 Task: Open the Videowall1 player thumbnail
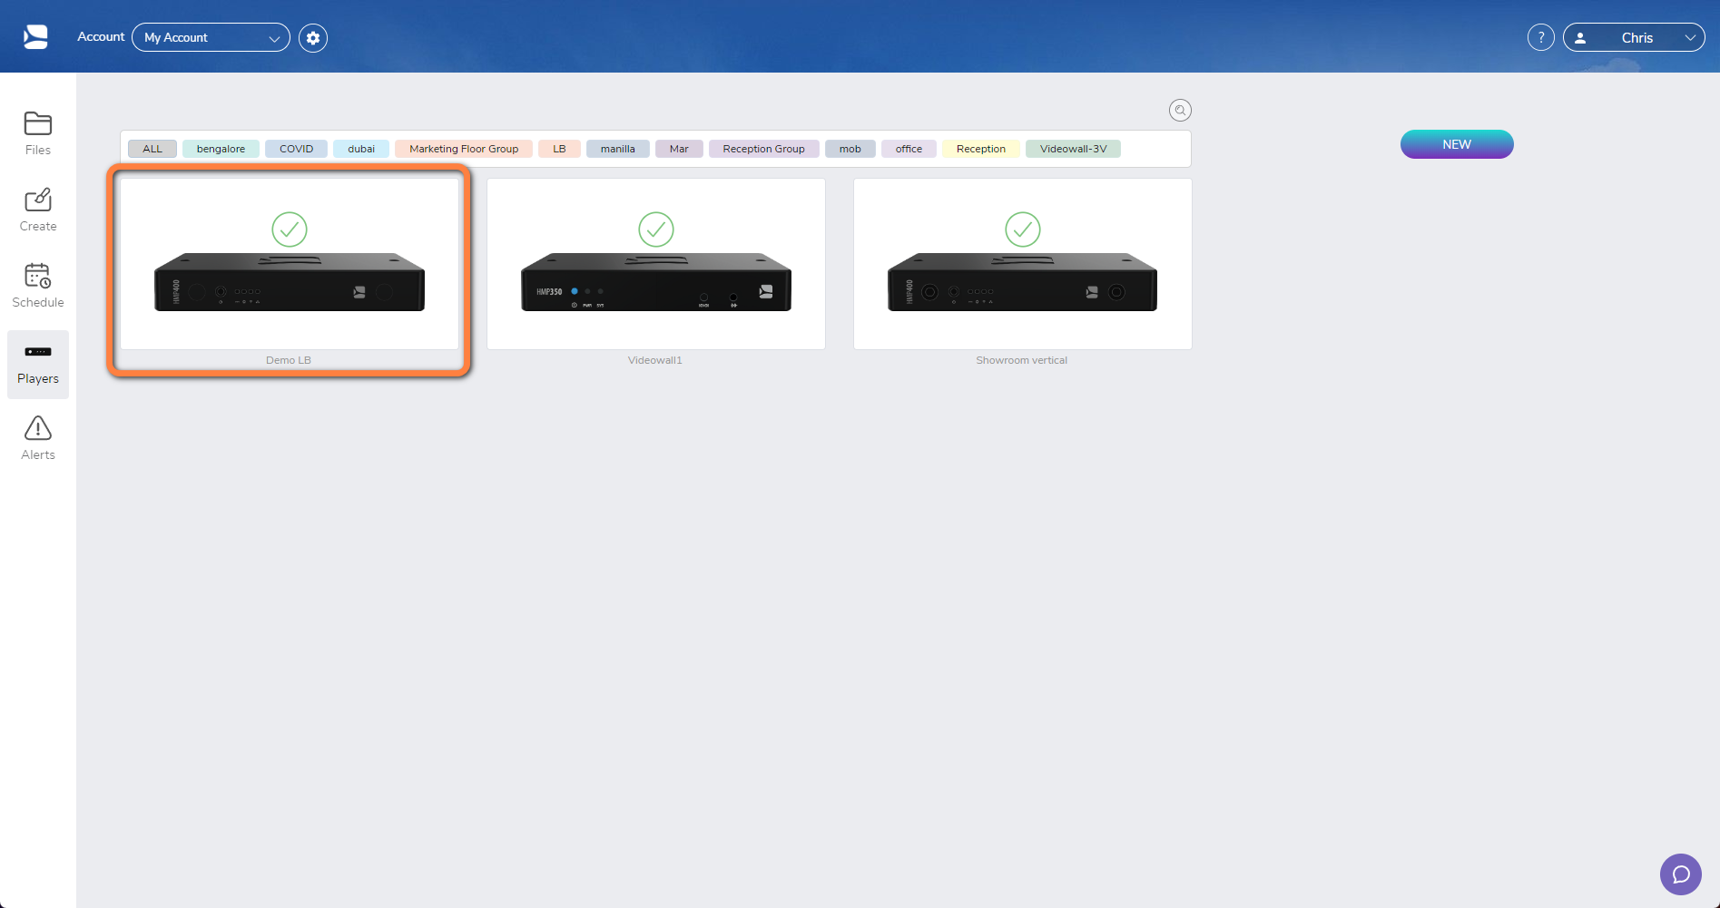[x=656, y=264]
